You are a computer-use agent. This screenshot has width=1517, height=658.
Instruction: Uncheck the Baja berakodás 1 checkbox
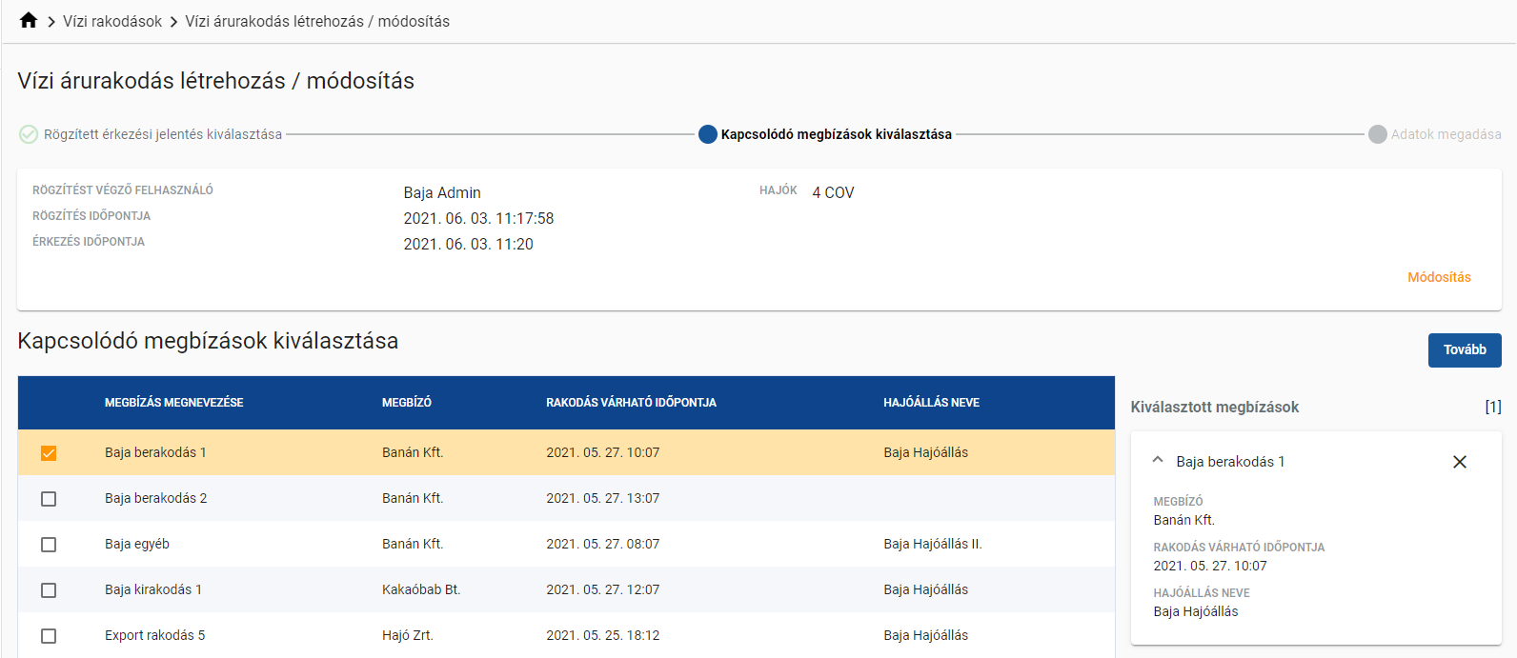tap(49, 453)
